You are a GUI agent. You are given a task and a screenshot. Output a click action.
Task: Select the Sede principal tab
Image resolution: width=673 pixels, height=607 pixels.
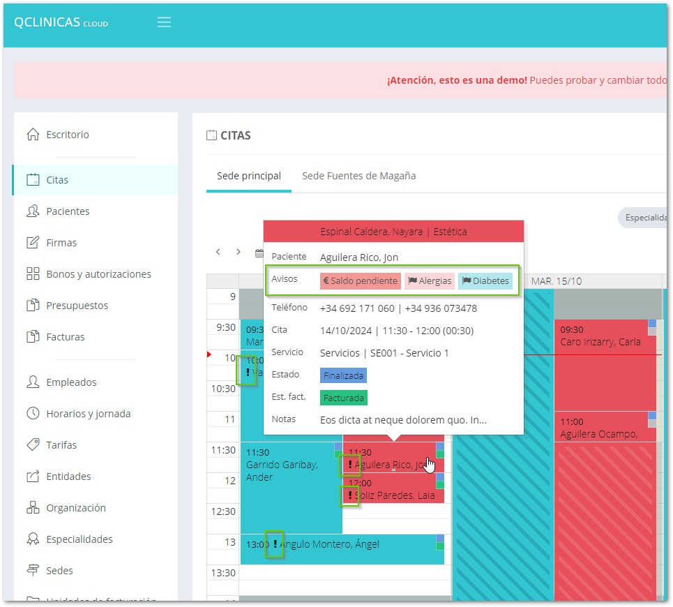248,176
